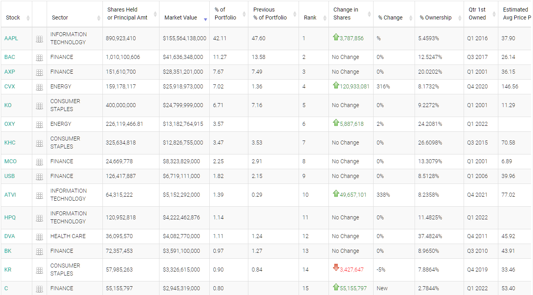The width and height of the screenshot is (533, 295).
Task: Open the BK stock link
Action: [x=8, y=251]
